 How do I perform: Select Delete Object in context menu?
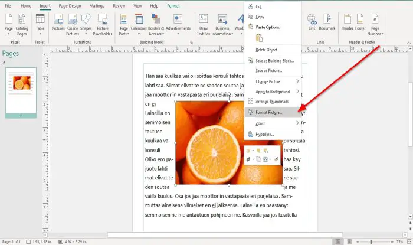pyautogui.click(x=273, y=50)
